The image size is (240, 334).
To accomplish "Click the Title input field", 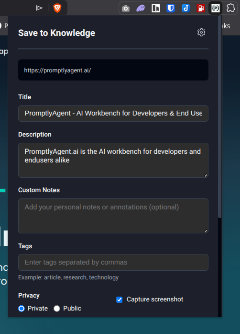I will pyautogui.click(x=113, y=113).
